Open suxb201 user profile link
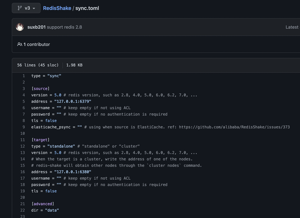 (x=36, y=27)
